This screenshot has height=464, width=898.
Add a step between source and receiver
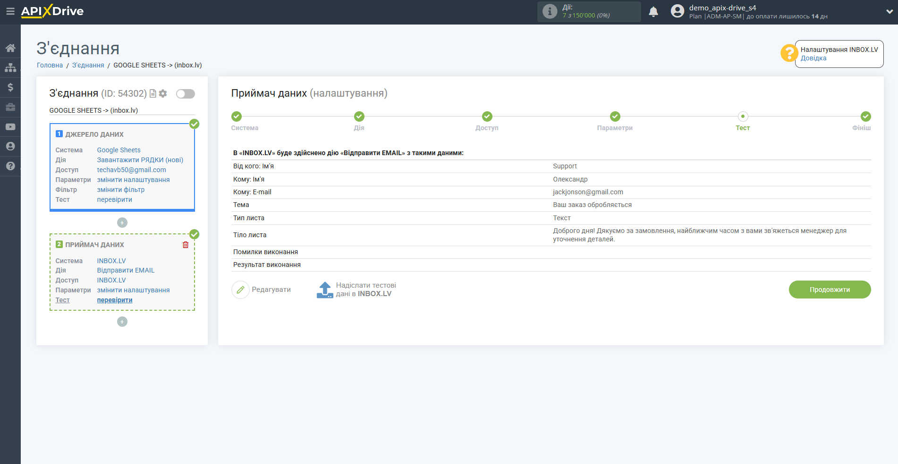[x=122, y=223]
